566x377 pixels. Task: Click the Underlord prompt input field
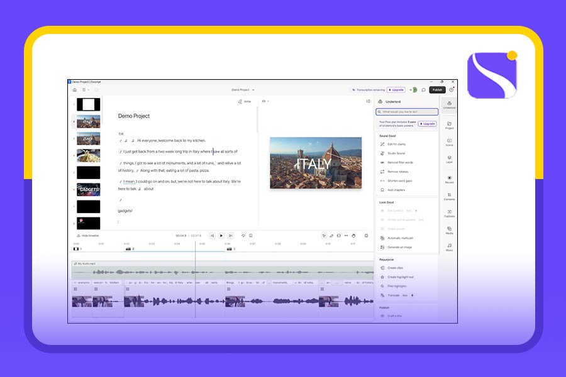(x=407, y=112)
